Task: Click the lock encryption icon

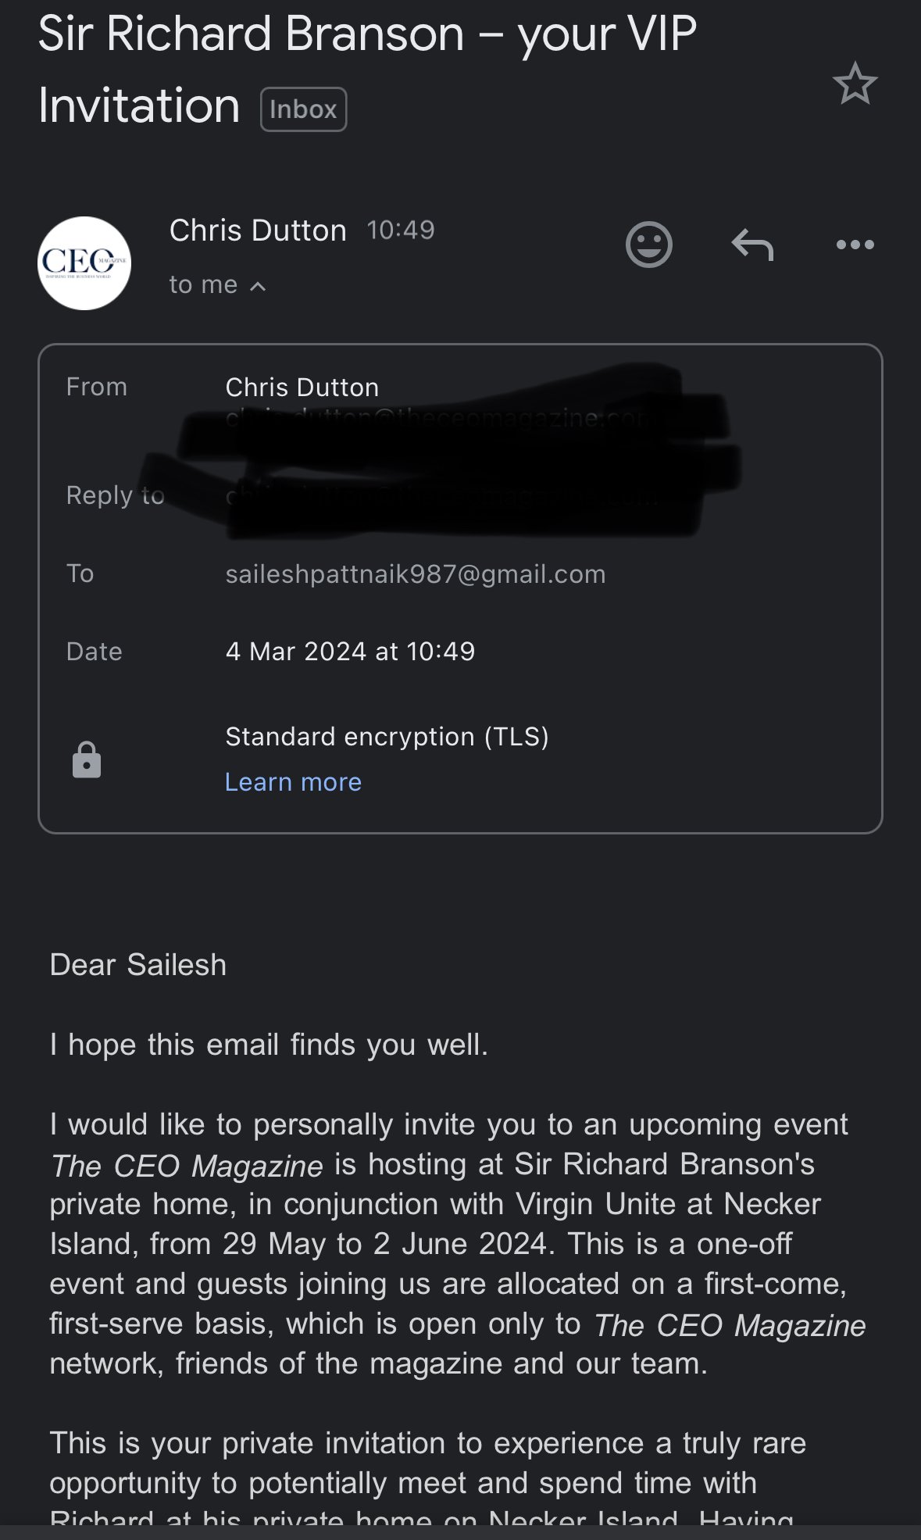Action: click(x=87, y=759)
